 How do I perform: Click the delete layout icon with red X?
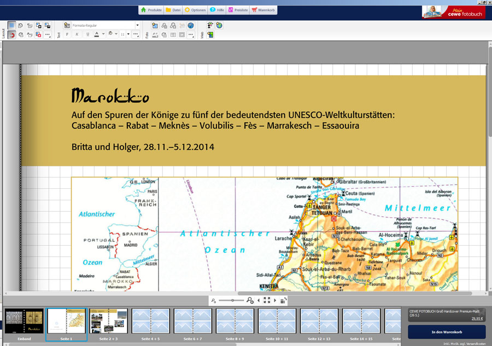point(39,35)
